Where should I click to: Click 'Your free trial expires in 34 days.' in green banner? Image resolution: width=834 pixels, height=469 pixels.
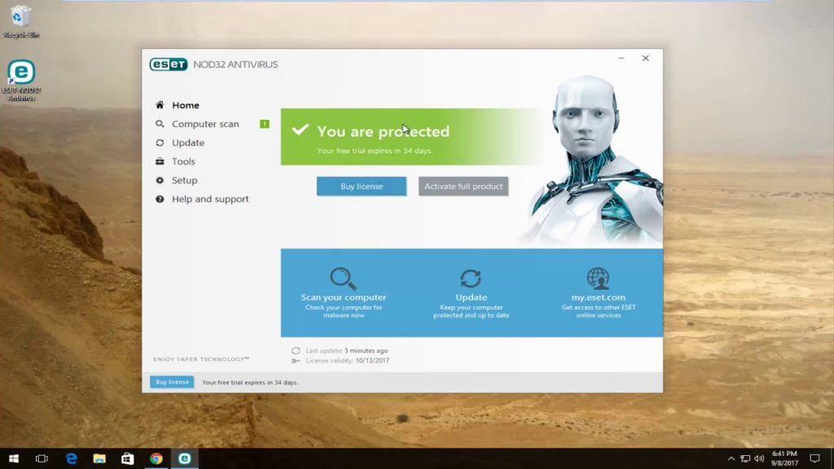375,151
